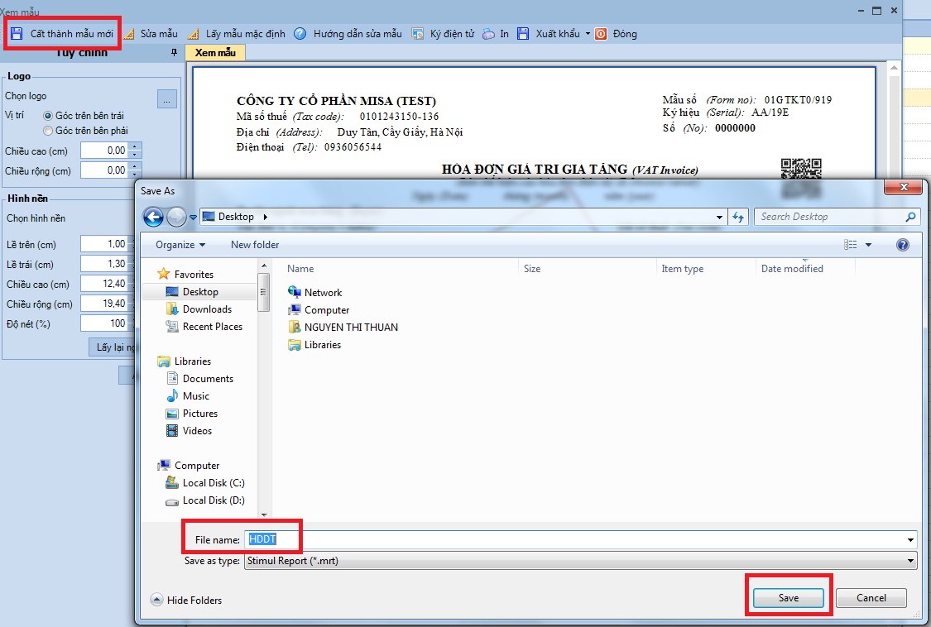Click the Save button
Viewport: 931px width, 627px height.
pos(789,598)
